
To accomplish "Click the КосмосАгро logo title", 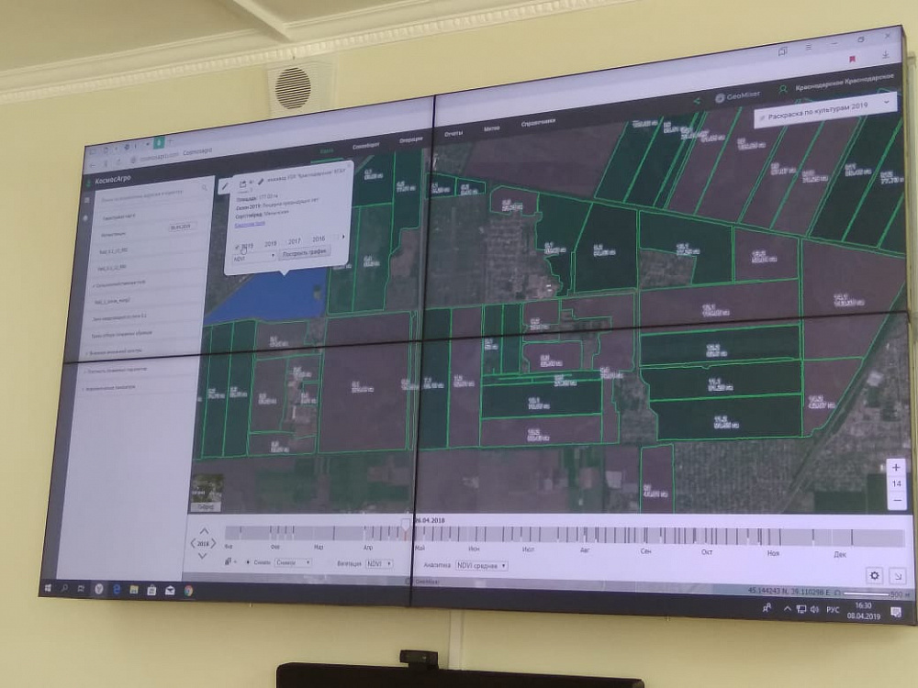I will pyautogui.click(x=113, y=179).
